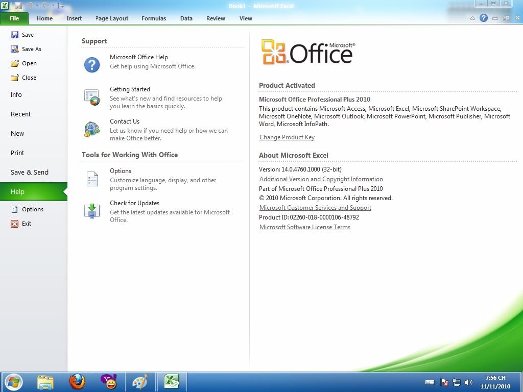Open Additional Version and Copyright Information
This screenshot has width=523, height=392.
(x=321, y=179)
